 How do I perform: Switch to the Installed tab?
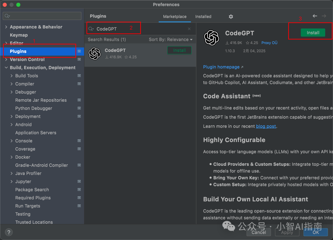[203, 17]
